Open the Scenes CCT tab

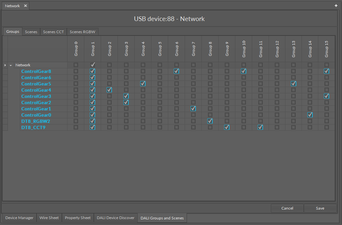click(53, 32)
